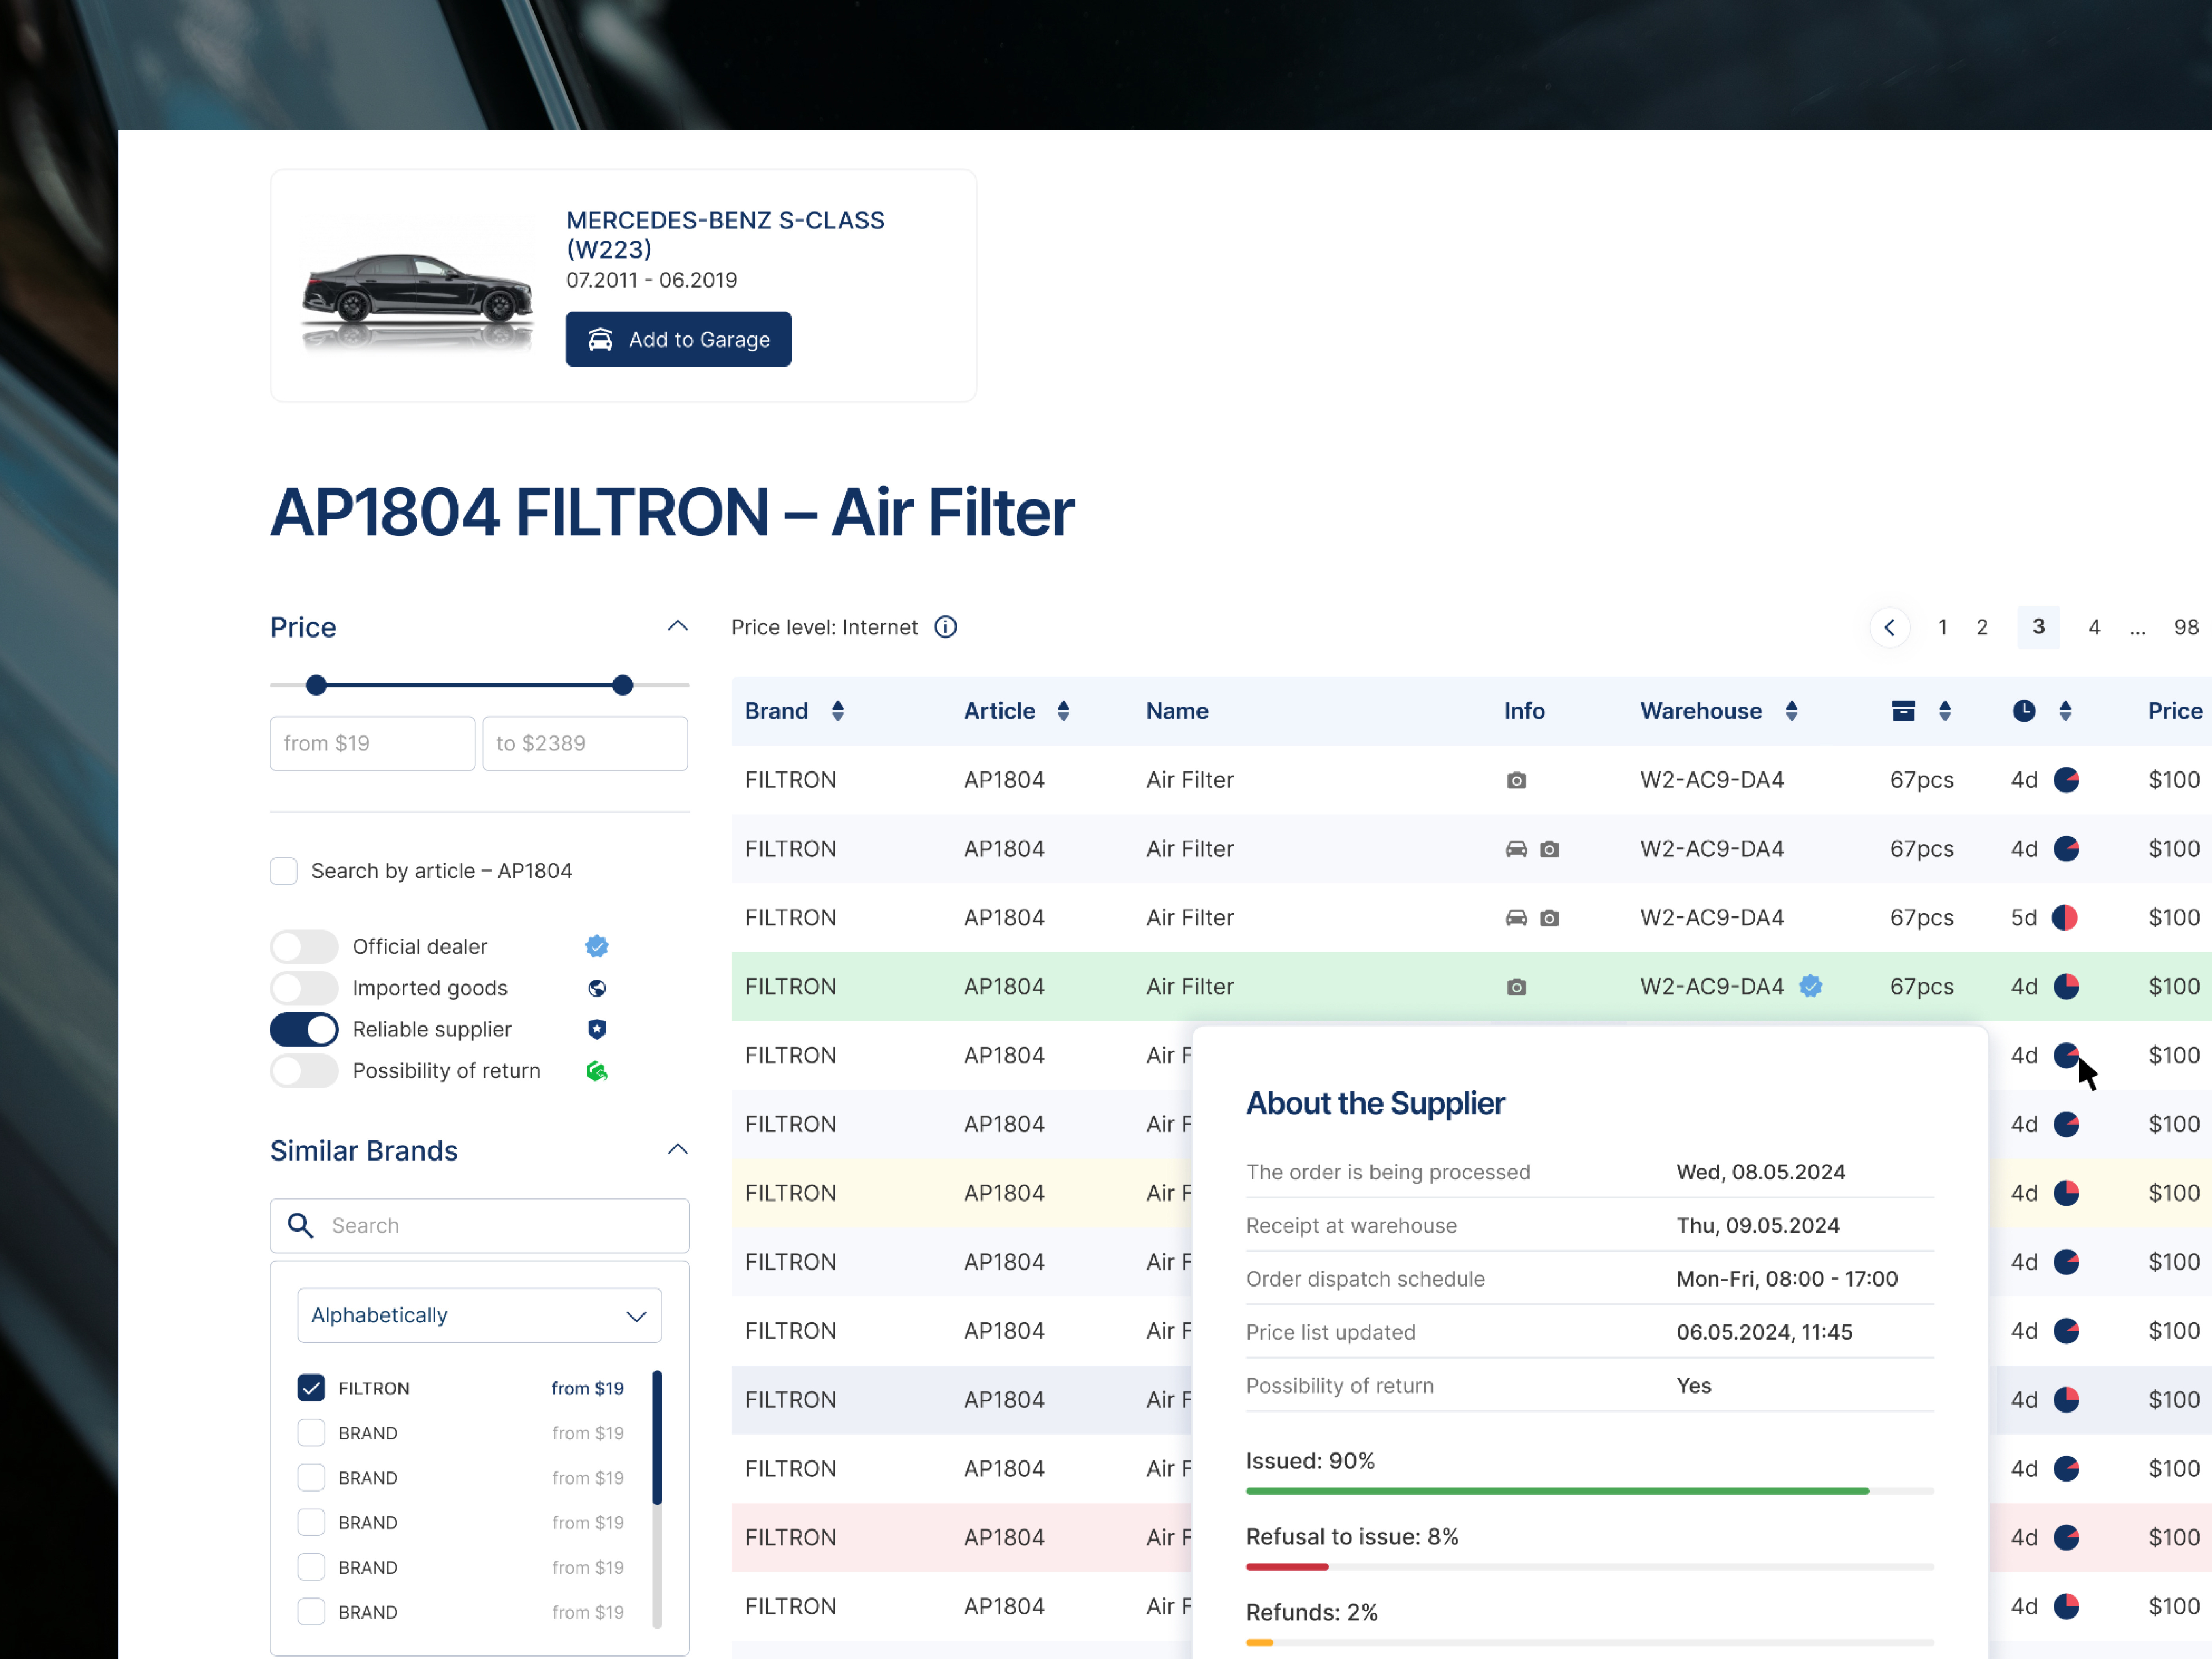Screen dimensions: 2212x1659
Task: Click the search magnifier in Similar Brands panel
Action: [300, 1225]
